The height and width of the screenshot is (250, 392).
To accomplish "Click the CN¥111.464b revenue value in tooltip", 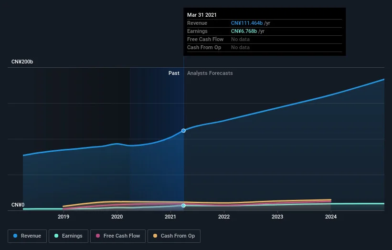I will [x=247, y=23].
